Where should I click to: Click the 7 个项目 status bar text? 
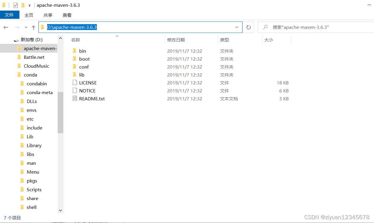(12, 218)
